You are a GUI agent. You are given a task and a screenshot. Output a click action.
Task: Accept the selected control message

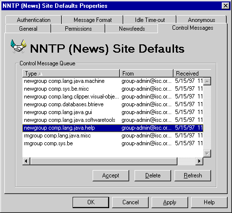(111, 175)
